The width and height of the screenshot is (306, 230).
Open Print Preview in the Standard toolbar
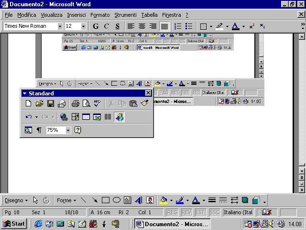(x=86, y=103)
